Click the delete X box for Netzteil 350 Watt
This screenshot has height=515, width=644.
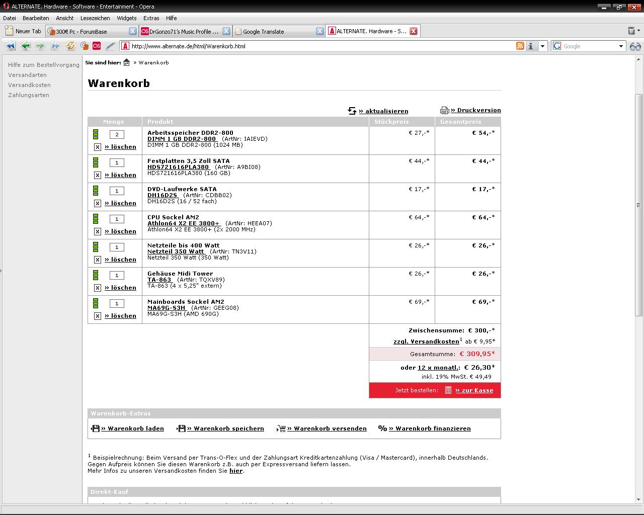click(x=98, y=260)
